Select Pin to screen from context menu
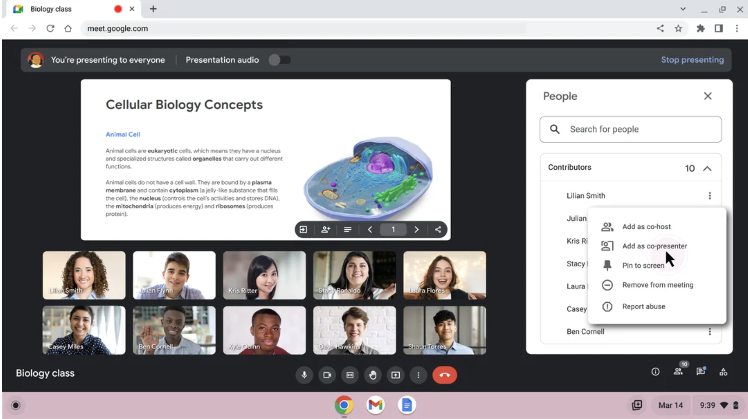 click(x=644, y=265)
